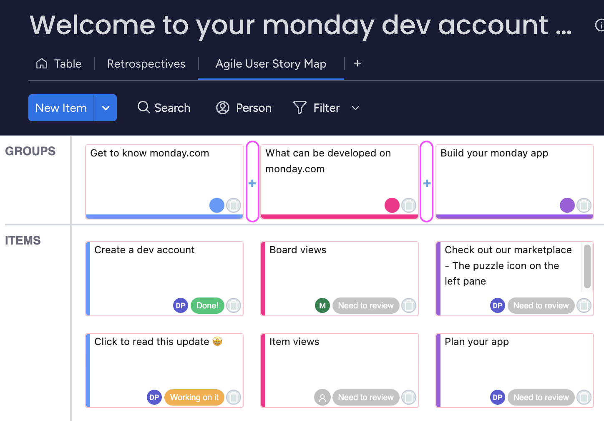604x421 pixels.
Task: Click the pink color dot on 'What can be developed'
Action: [392, 205]
